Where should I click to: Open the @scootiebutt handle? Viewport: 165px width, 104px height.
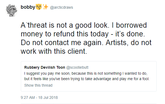coord(77,67)
